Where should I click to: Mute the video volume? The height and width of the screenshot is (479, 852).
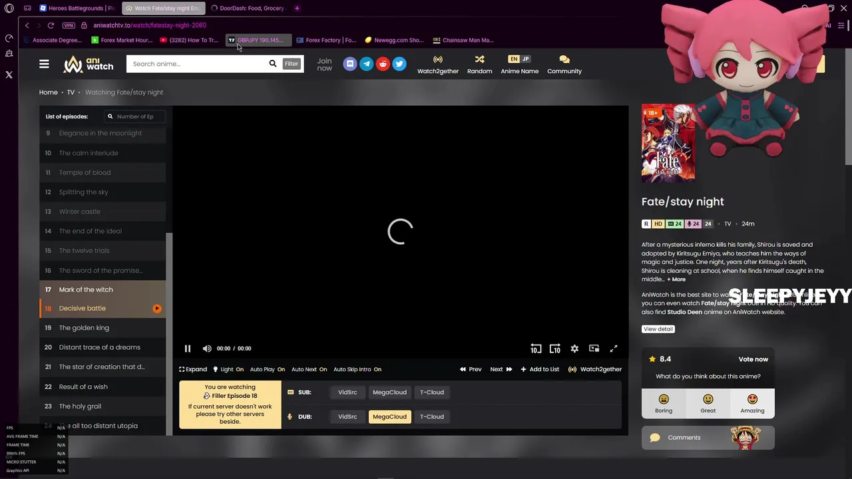point(207,349)
